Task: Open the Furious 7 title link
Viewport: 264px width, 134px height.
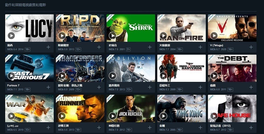Action: [13, 85]
